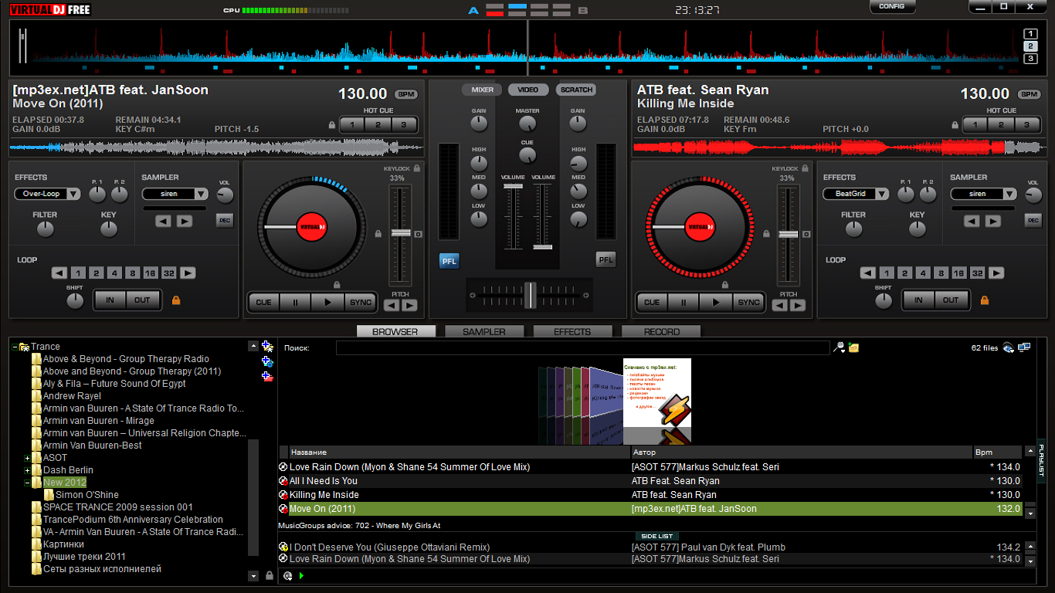Click the Поиск search input field

coord(582,348)
